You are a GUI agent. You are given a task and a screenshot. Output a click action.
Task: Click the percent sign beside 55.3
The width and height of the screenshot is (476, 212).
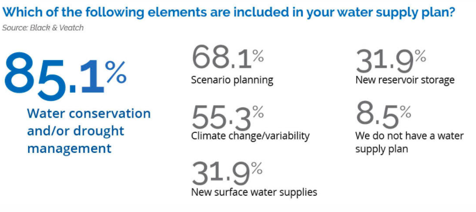[x=258, y=113]
